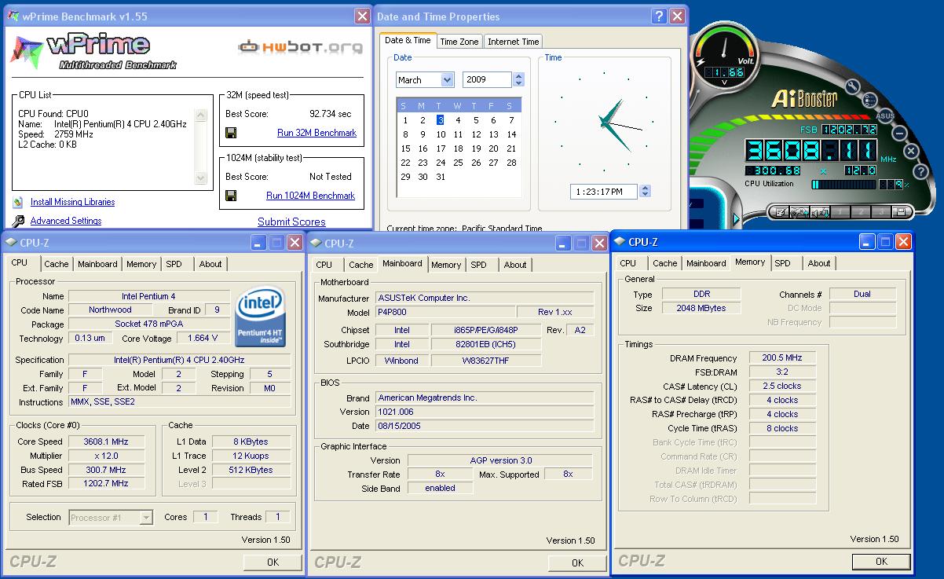
Task: Minimize AiBooster with the round minus button
Action: coord(899,133)
